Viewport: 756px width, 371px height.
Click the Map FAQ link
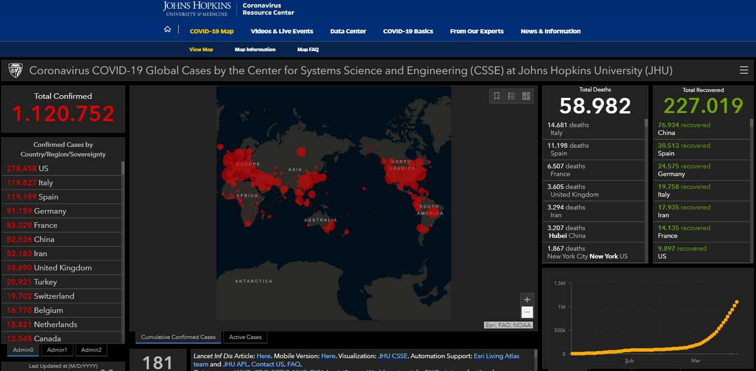(x=308, y=49)
